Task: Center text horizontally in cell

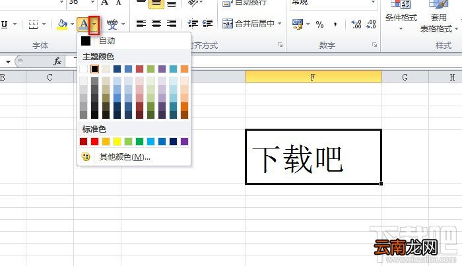Action: [x=156, y=23]
